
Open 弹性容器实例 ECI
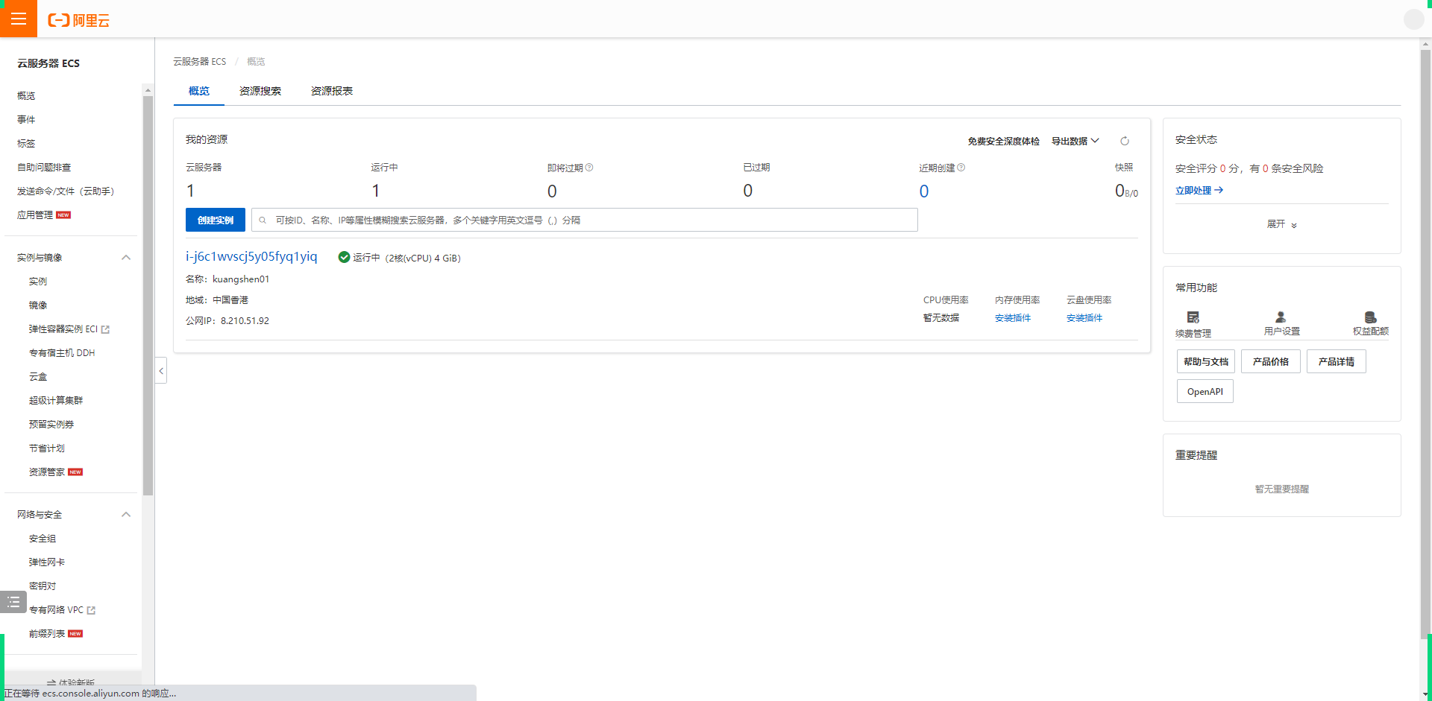(x=63, y=329)
